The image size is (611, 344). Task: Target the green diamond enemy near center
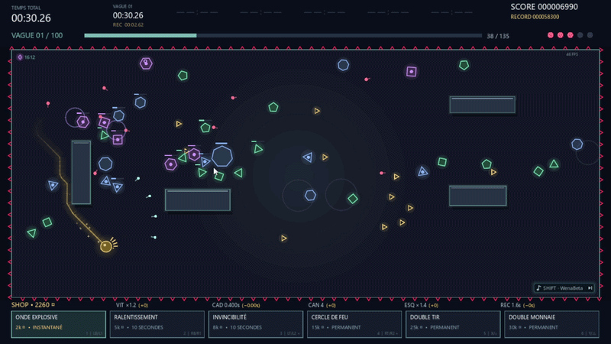353,199
